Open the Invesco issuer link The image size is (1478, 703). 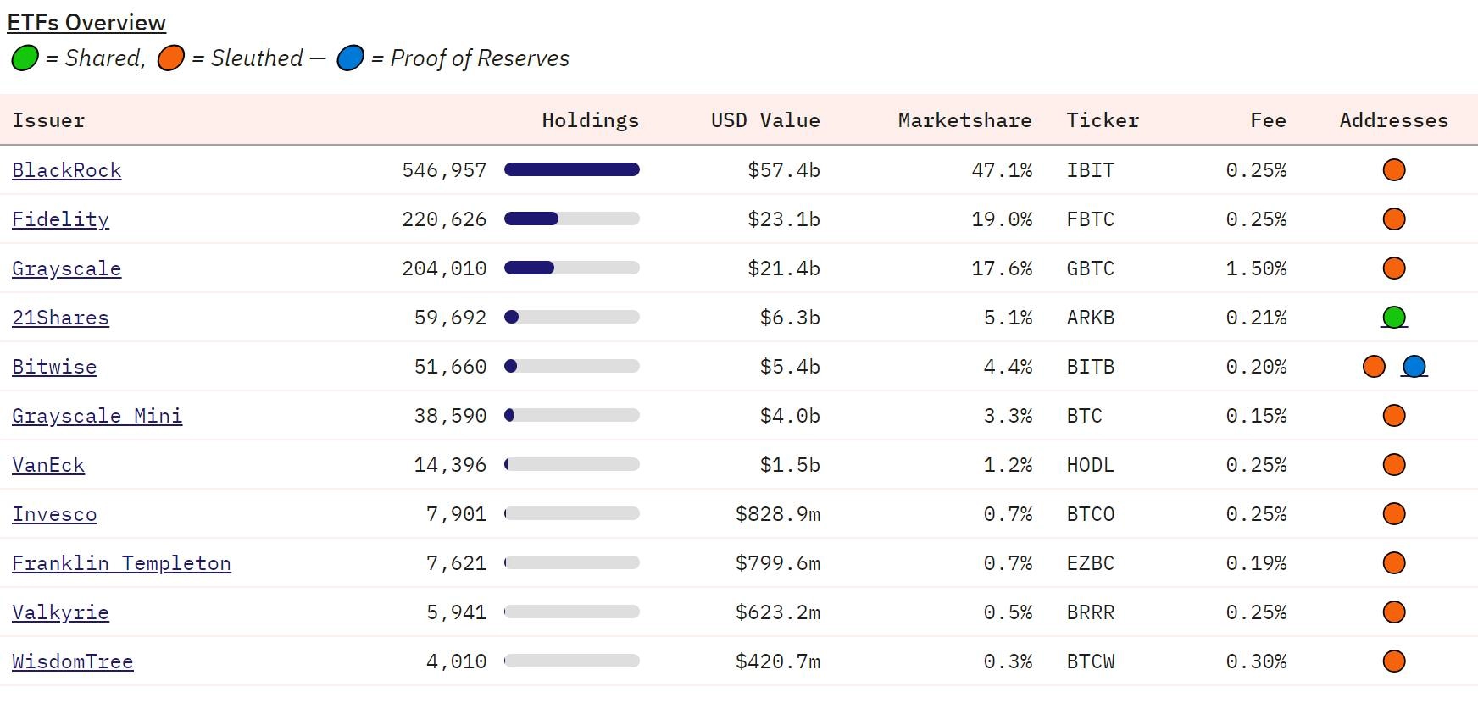pyautogui.click(x=54, y=515)
